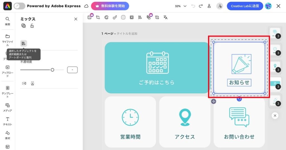Flip the selection horizontally

24,83
